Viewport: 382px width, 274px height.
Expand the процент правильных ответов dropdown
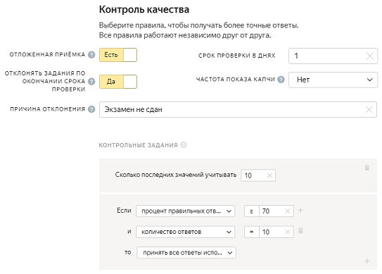pos(186,211)
